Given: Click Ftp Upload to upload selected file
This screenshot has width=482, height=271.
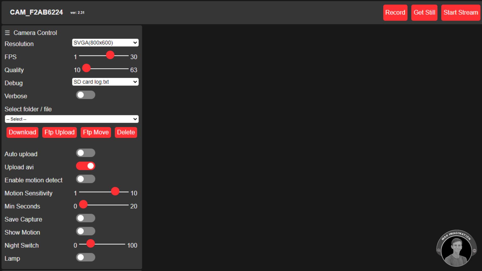Looking at the screenshot, I should 59,132.
